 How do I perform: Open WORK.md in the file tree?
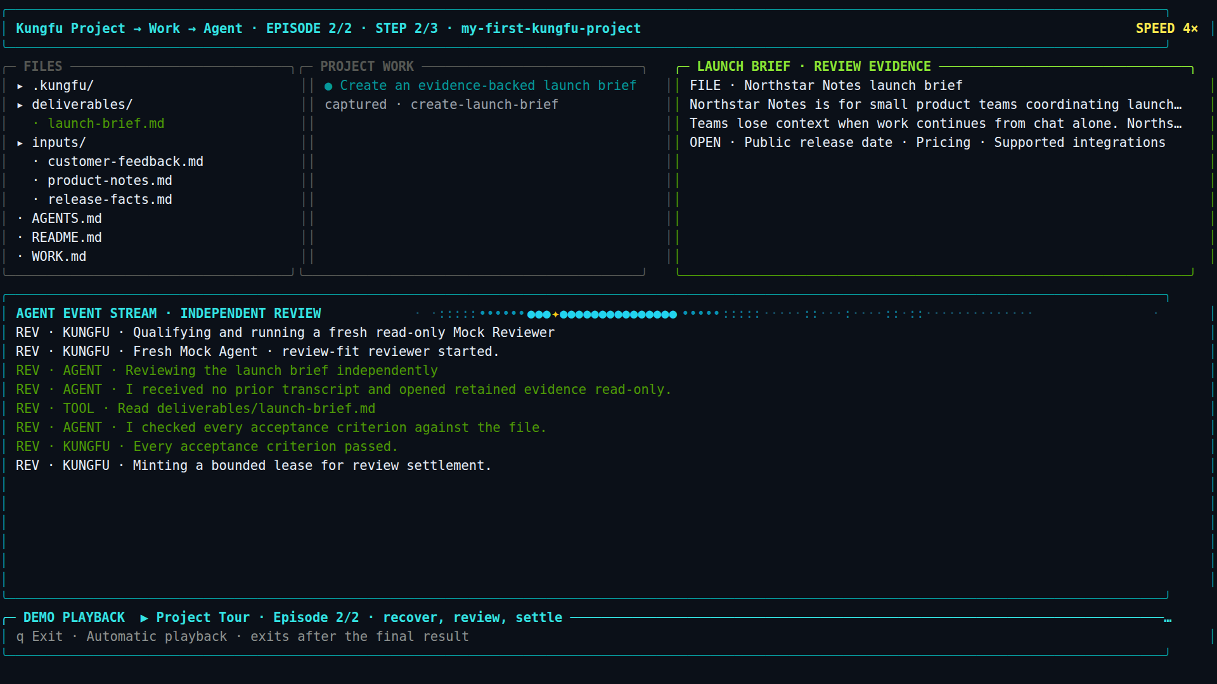coord(59,256)
